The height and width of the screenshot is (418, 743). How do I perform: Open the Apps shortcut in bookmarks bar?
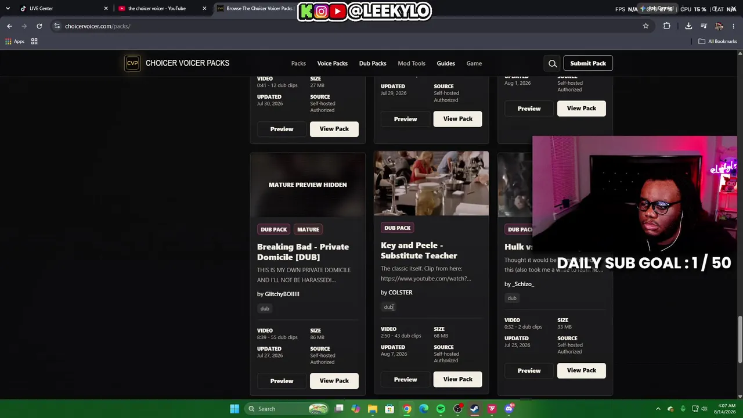15,41
